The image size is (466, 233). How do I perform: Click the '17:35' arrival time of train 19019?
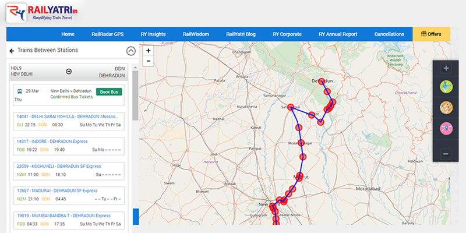(x=59, y=224)
